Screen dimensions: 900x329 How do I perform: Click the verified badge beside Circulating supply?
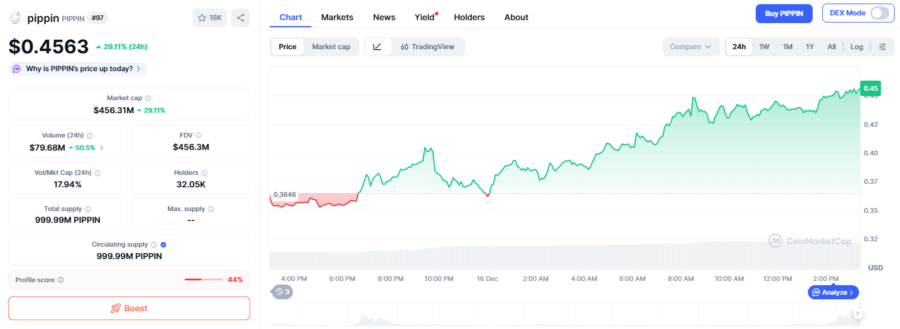click(x=163, y=244)
